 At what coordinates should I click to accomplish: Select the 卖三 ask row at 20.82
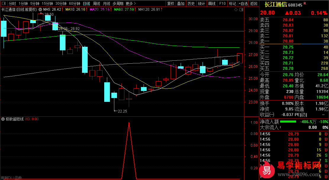(294, 30)
